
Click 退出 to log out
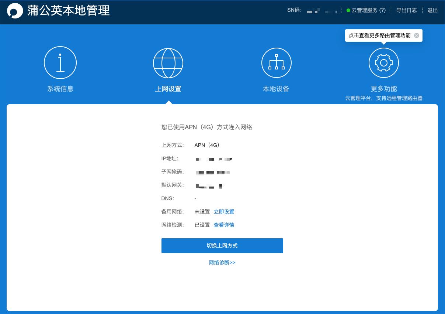coord(432,10)
